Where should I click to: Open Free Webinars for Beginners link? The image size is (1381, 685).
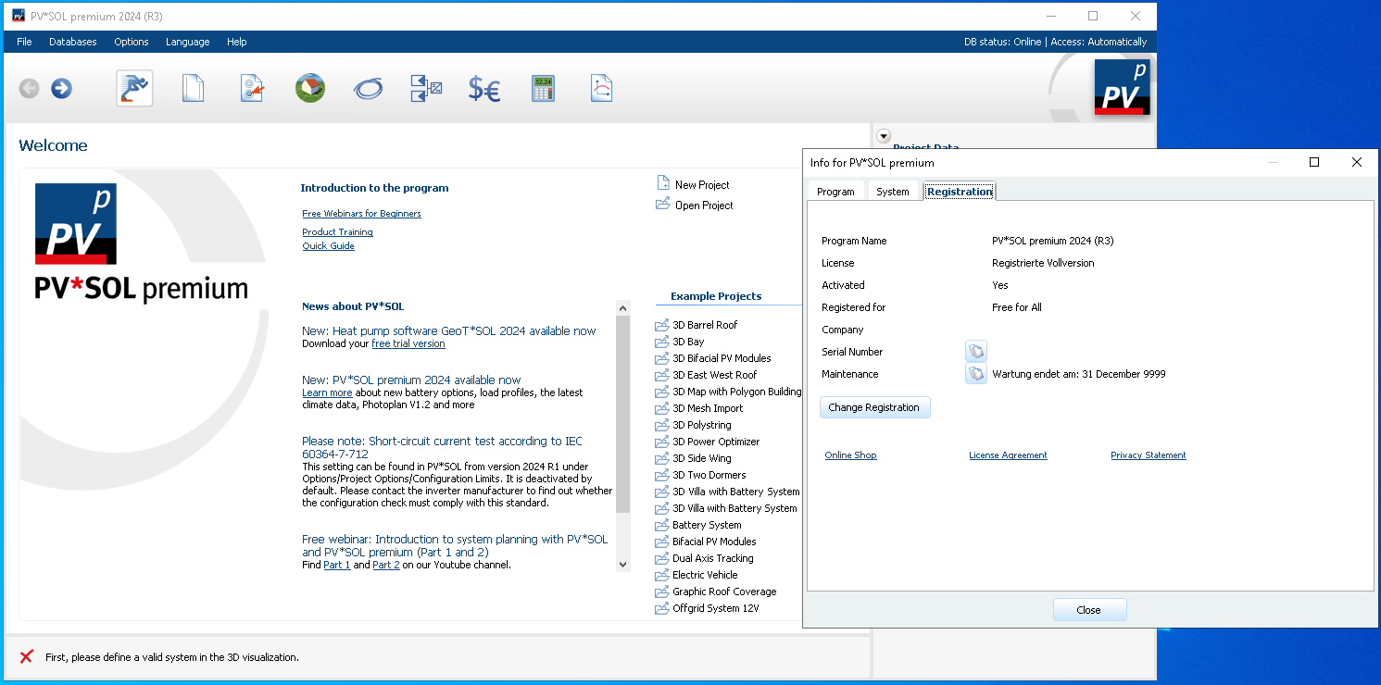[362, 214]
